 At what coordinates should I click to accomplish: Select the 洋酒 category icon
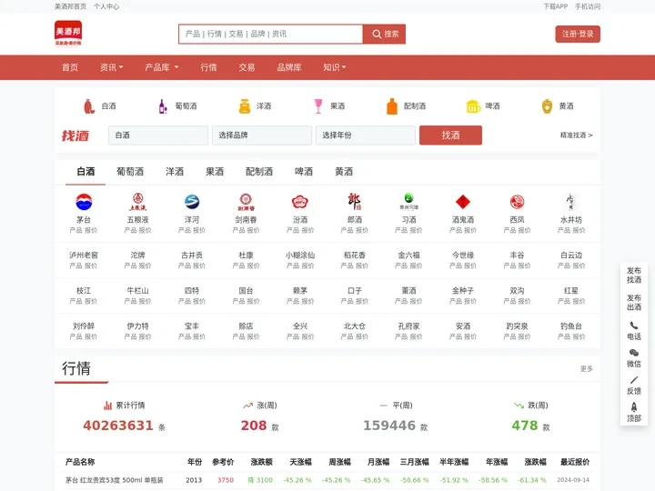tap(245, 106)
